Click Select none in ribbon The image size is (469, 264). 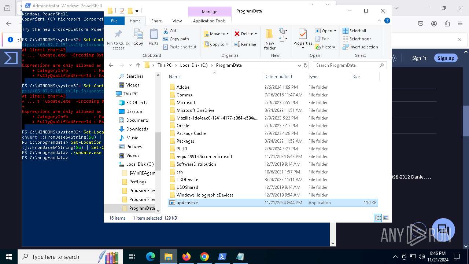[357, 39]
